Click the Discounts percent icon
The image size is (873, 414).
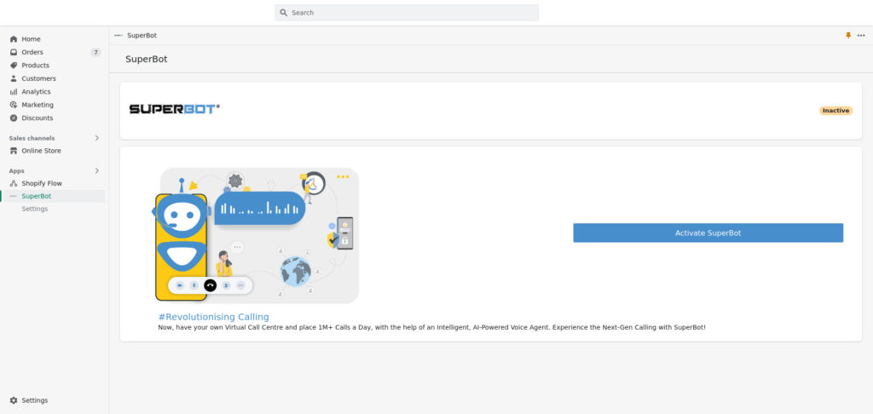[x=14, y=118]
